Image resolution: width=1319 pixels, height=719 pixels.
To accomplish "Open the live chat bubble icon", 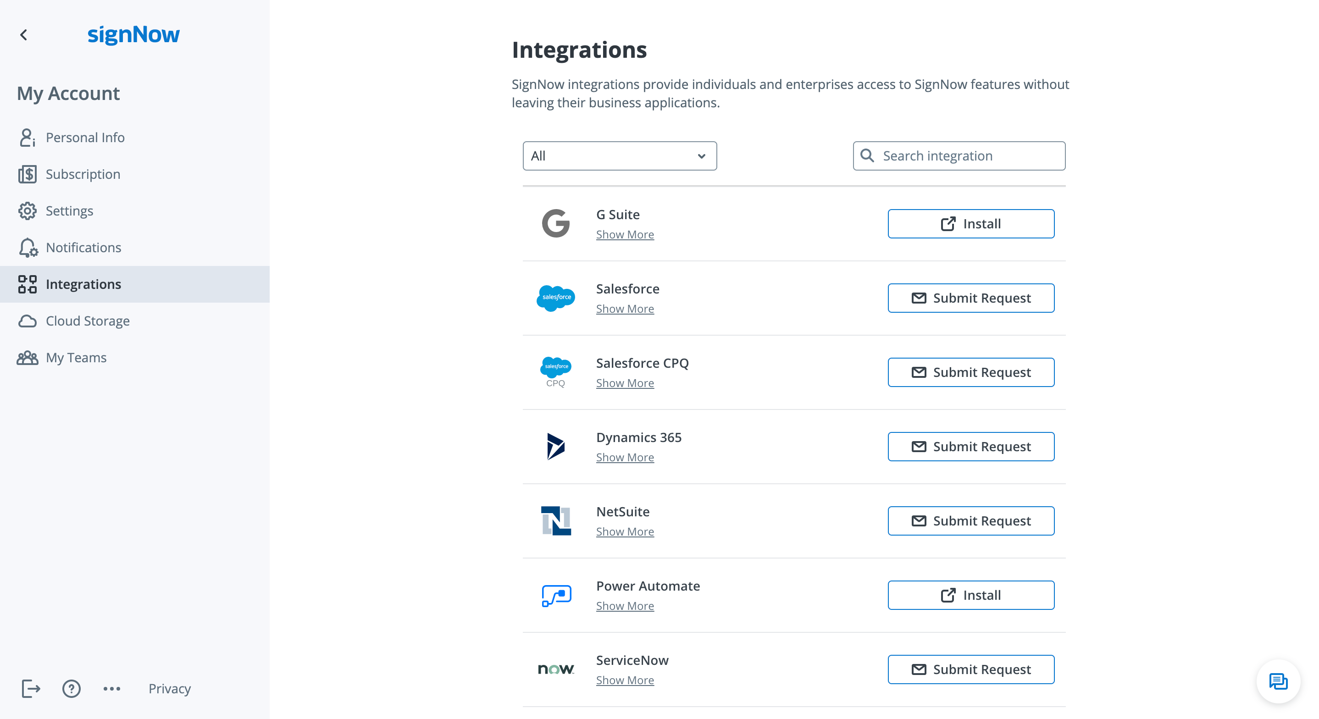I will click(1278, 681).
